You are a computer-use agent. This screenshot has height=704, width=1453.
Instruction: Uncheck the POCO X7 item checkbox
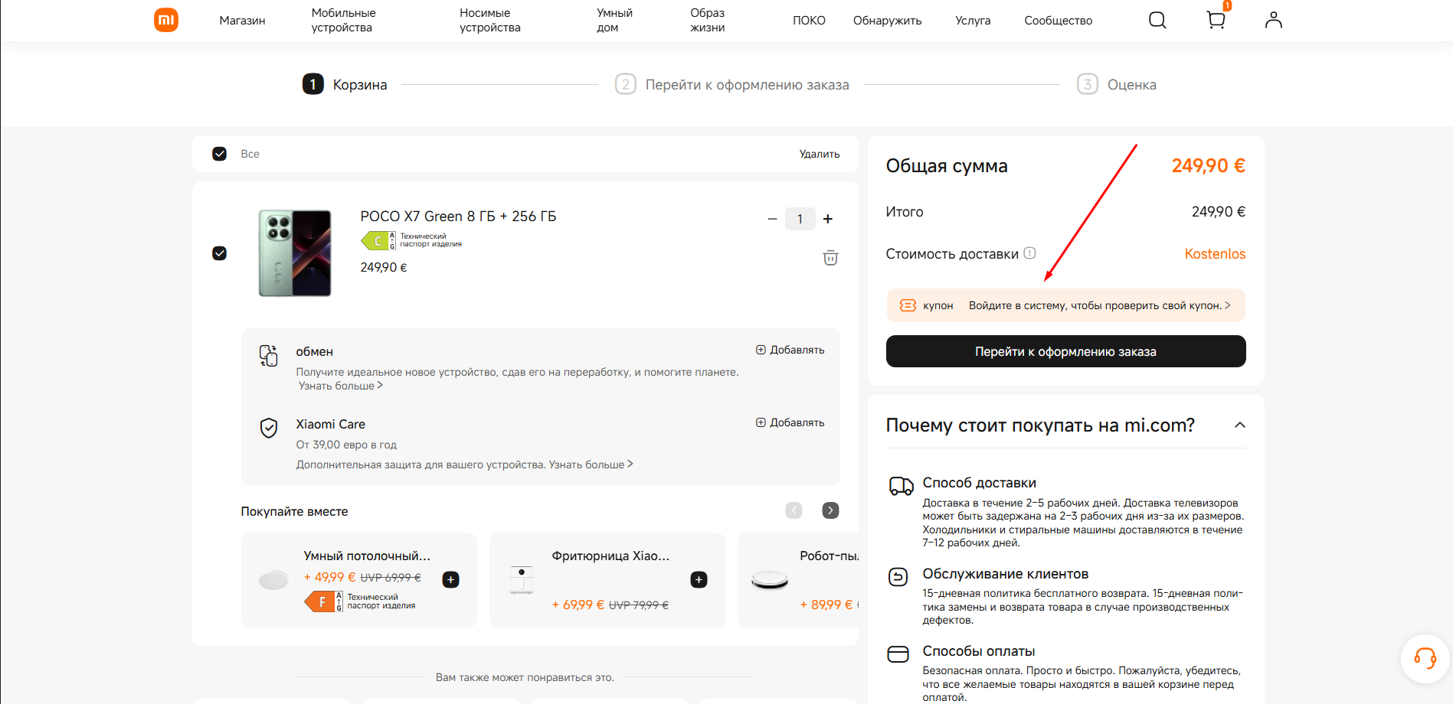[x=220, y=253]
